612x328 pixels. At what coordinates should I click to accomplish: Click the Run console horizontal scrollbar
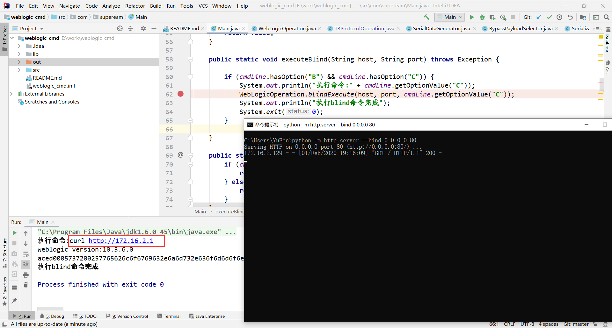click(x=50, y=309)
